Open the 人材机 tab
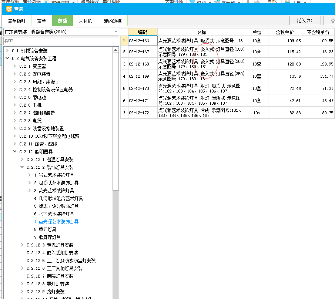335x299 pixels. (x=85, y=21)
